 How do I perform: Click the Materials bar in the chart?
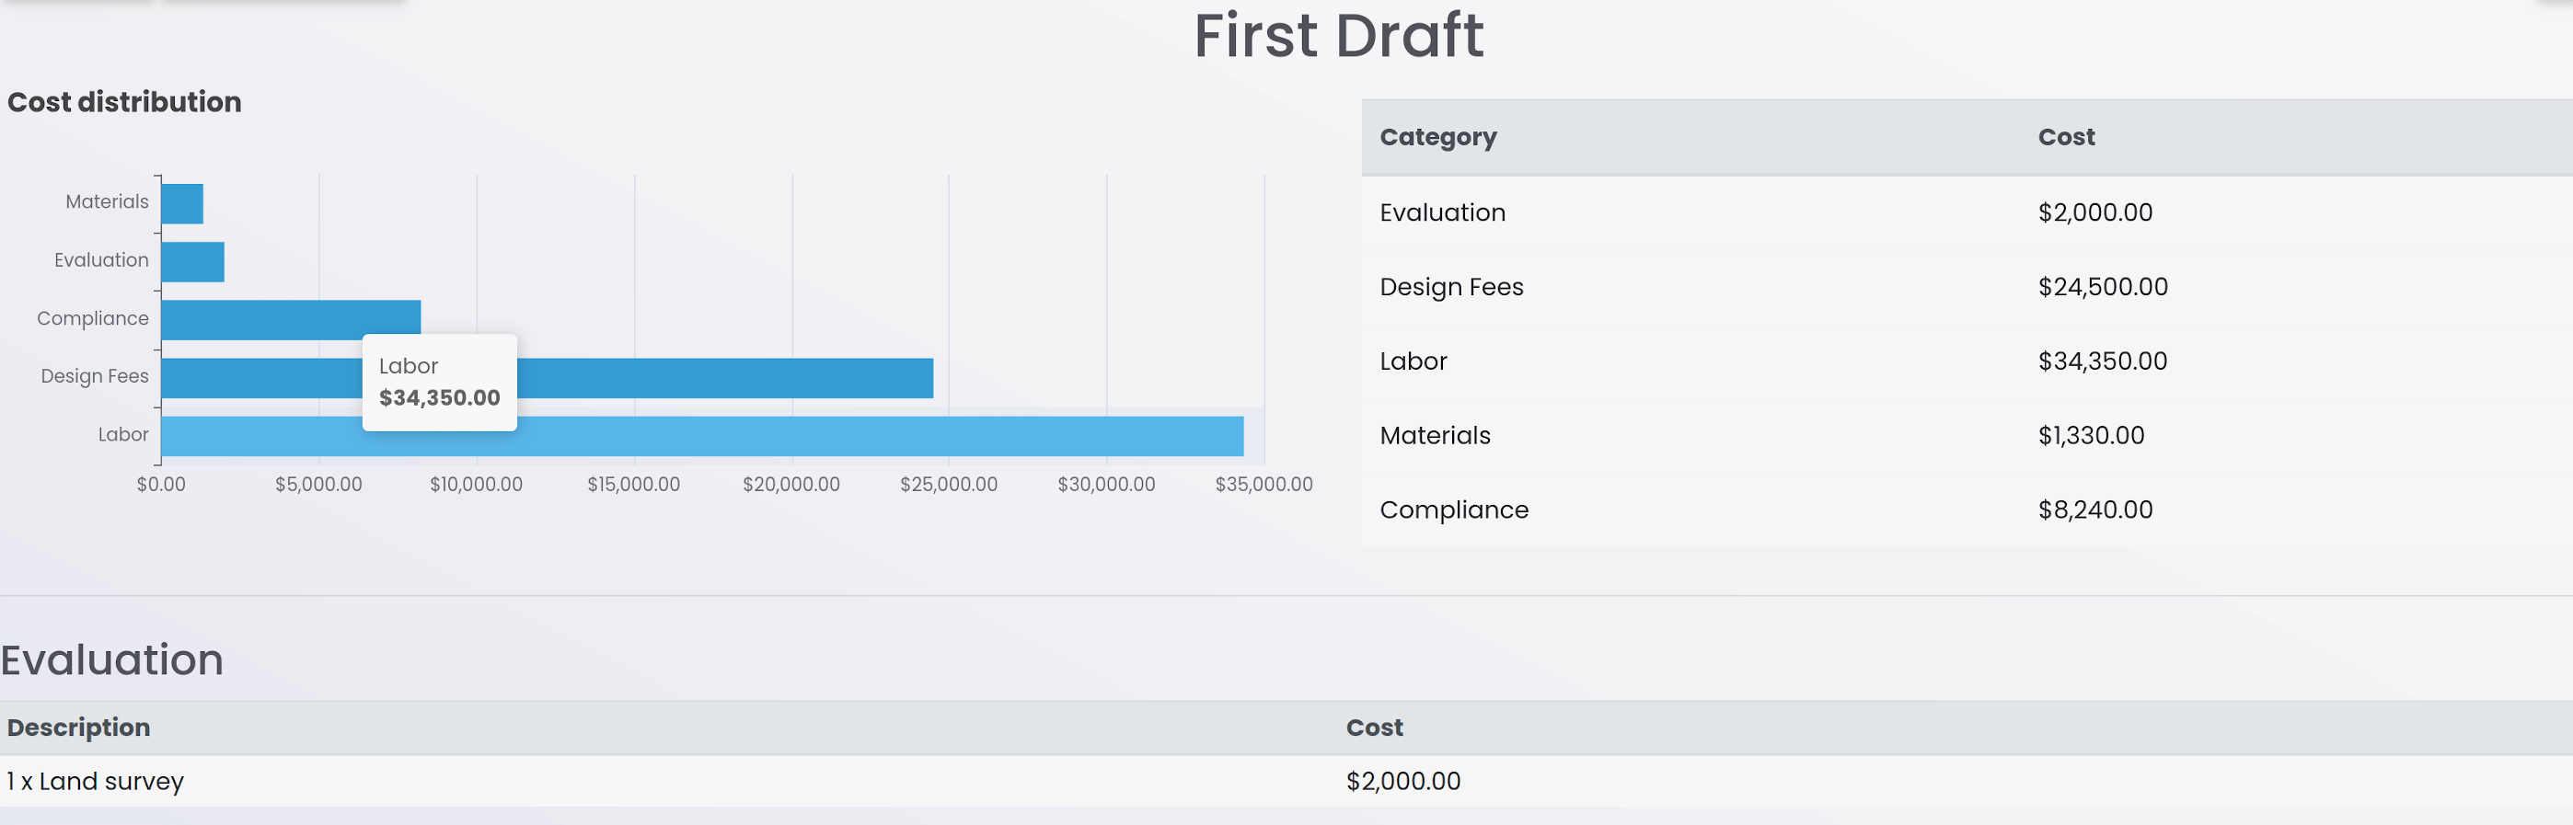pos(182,204)
